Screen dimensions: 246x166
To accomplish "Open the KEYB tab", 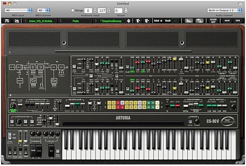I will coord(238,21).
